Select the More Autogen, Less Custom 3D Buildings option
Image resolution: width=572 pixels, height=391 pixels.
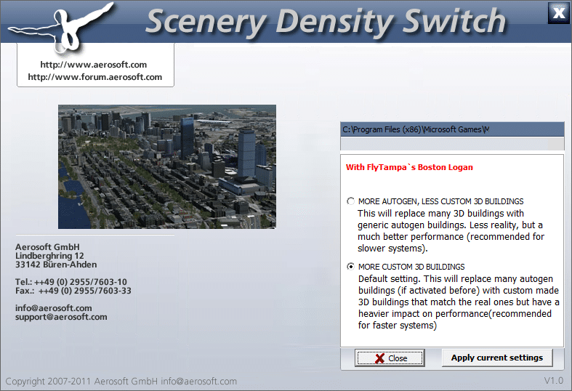click(x=352, y=201)
